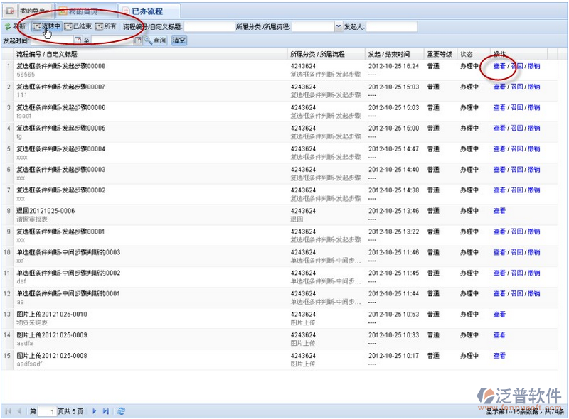
Task: Go to next page in pager
Action: click(x=94, y=411)
